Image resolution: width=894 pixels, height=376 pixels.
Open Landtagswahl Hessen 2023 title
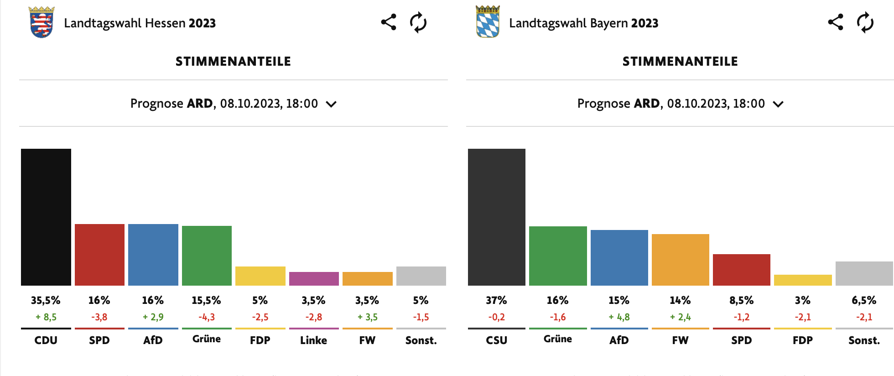140,23
